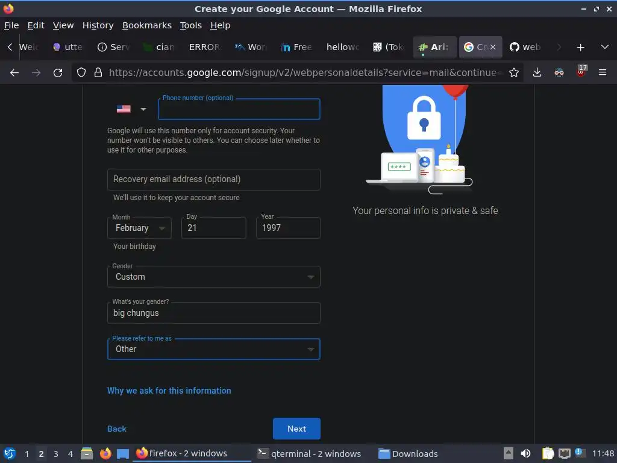View site security padlock info
Image resolution: width=617 pixels, height=463 pixels.
(x=98, y=72)
